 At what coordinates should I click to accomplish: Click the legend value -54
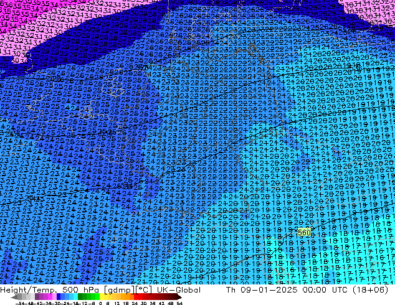pos(20,304)
